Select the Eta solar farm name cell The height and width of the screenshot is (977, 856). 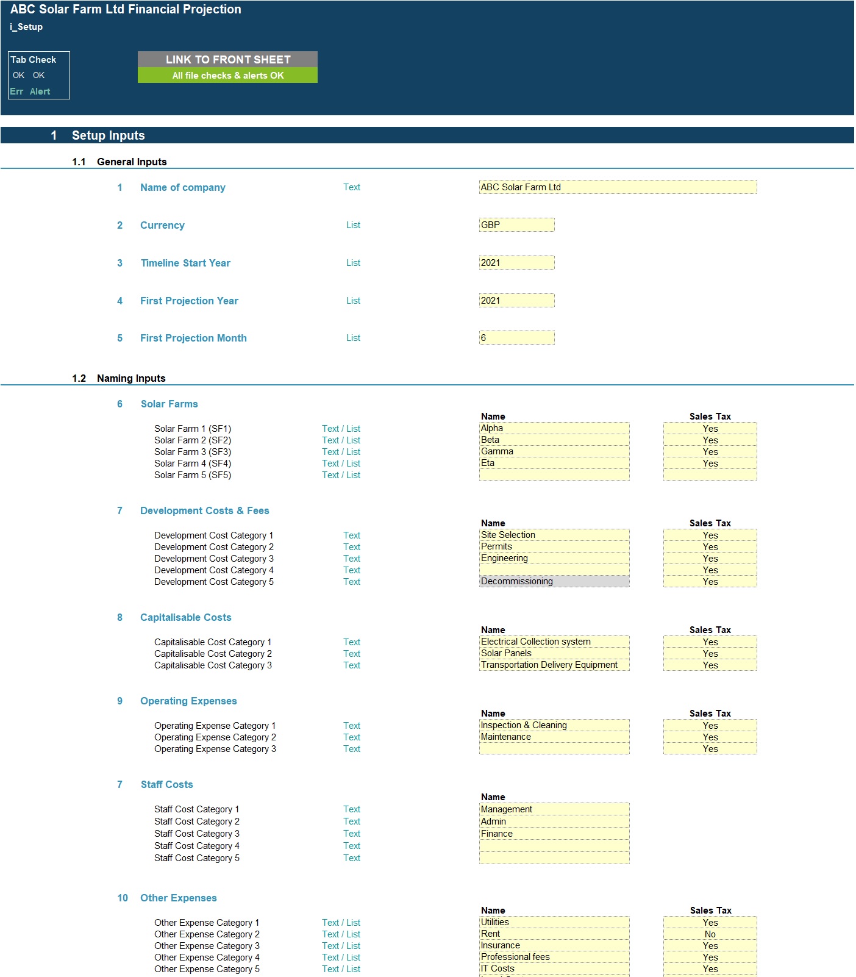554,463
